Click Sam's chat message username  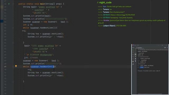coord(105,6)
